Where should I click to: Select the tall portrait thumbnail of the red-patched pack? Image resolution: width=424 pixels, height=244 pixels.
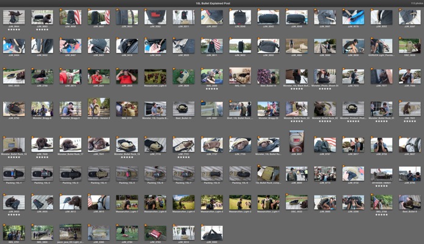point(296,141)
